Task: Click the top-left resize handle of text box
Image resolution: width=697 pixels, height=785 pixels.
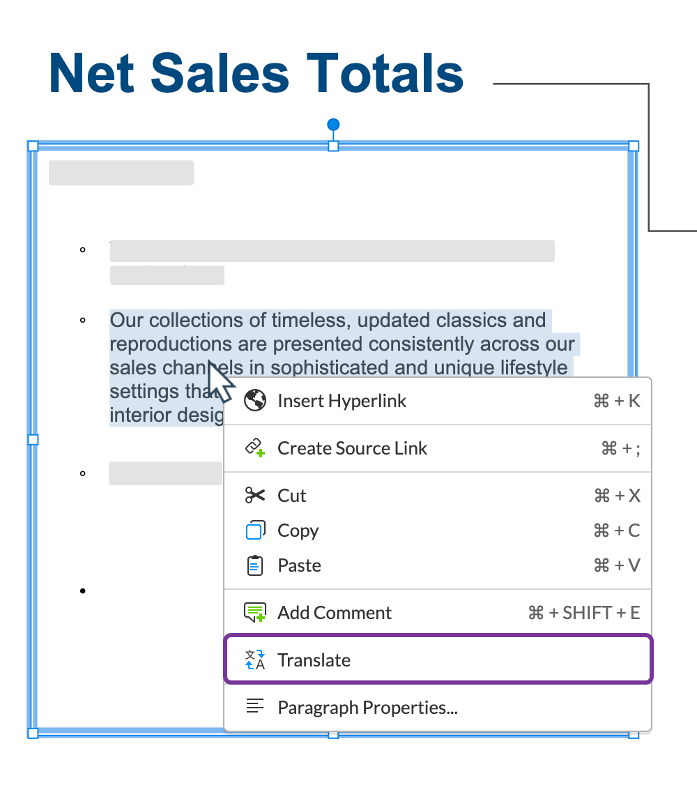Action: (x=33, y=146)
